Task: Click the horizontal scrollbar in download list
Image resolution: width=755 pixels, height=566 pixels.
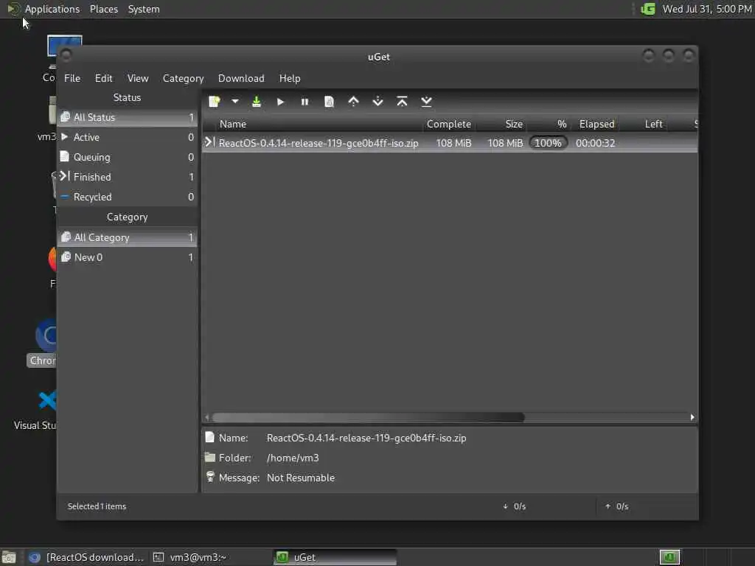Action: click(x=369, y=417)
